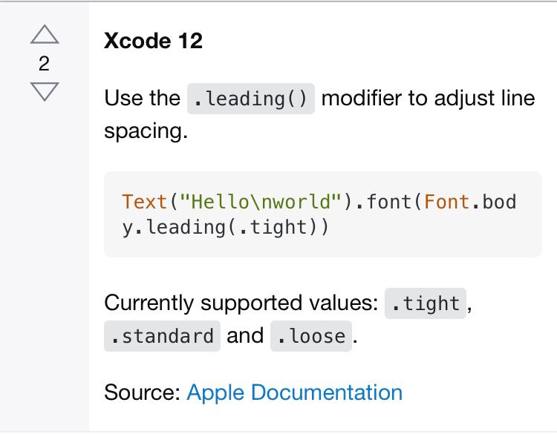
Task: Open the Apple Documentation link
Action: pyautogui.click(x=295, y=392)
